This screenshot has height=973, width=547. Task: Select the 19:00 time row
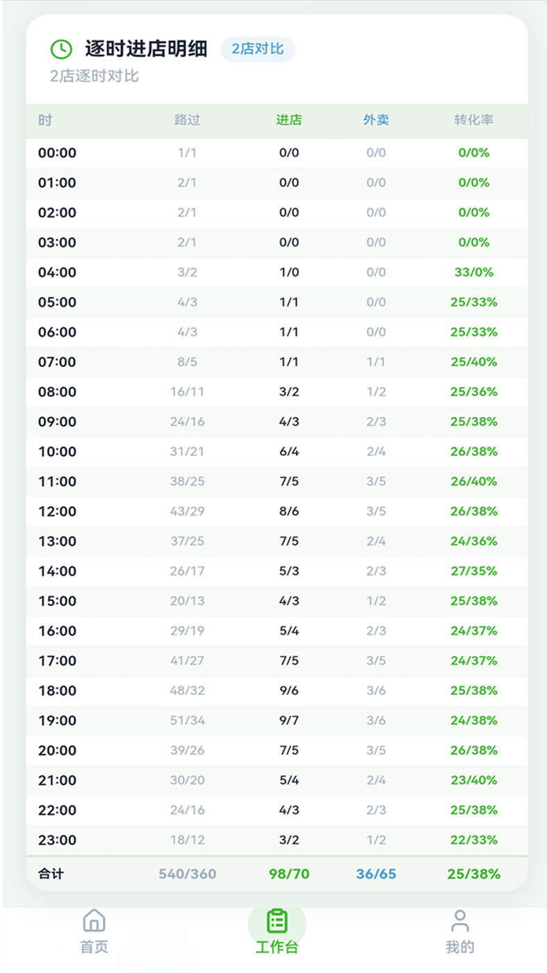pyautogui.click(x=277, y=720)
